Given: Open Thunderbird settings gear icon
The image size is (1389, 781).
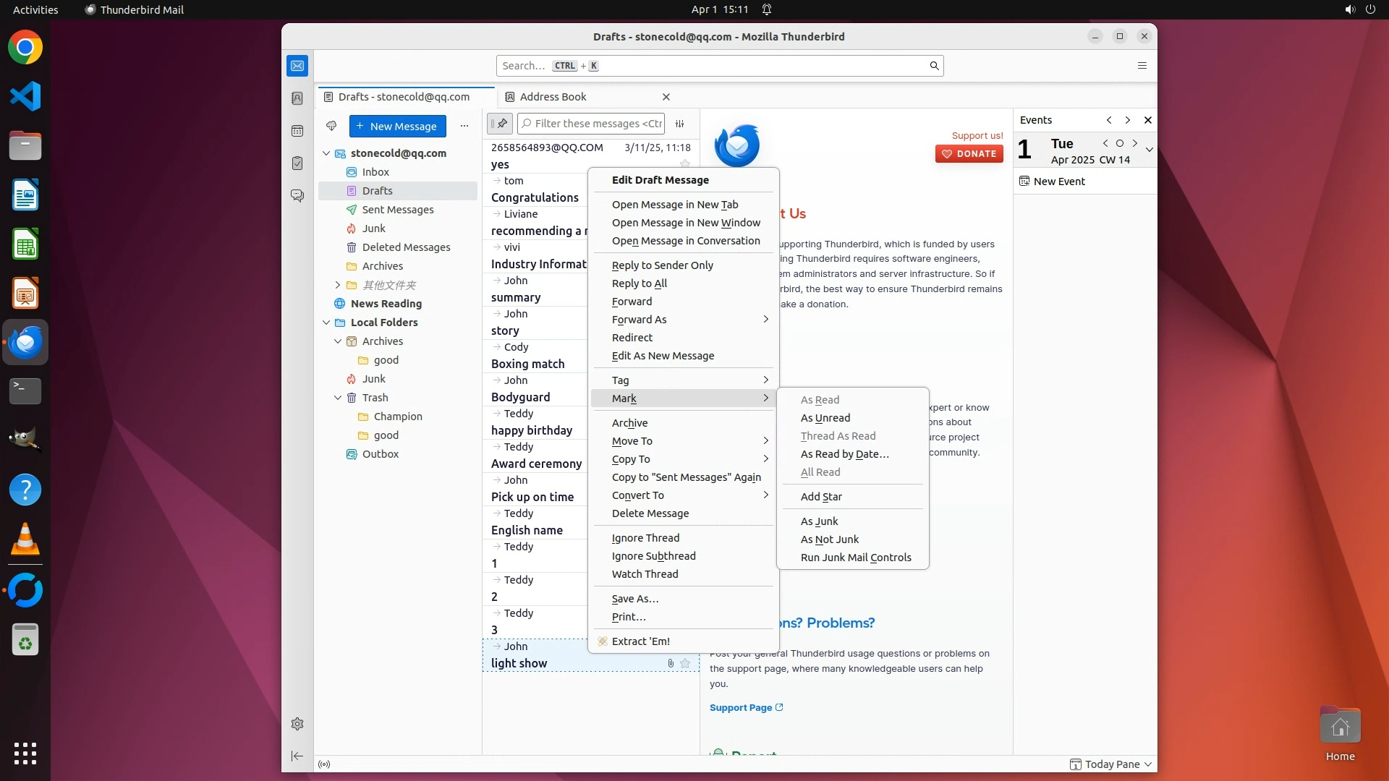Looking at the screenshot, I should pos(297,724).
